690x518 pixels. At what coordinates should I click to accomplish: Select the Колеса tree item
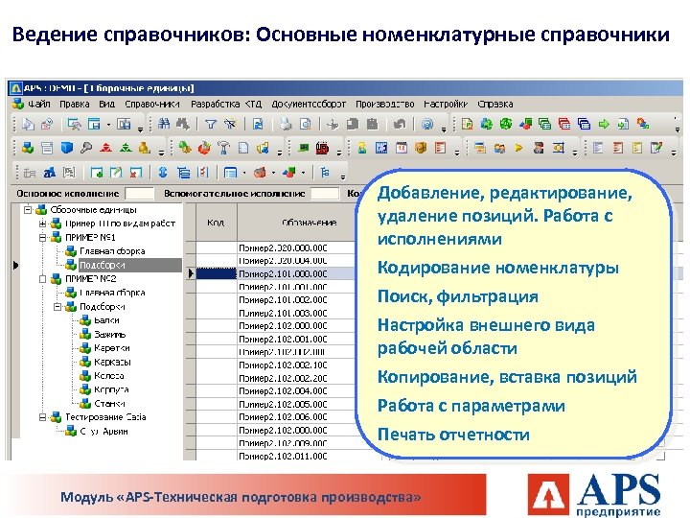[x=108, y=376]
